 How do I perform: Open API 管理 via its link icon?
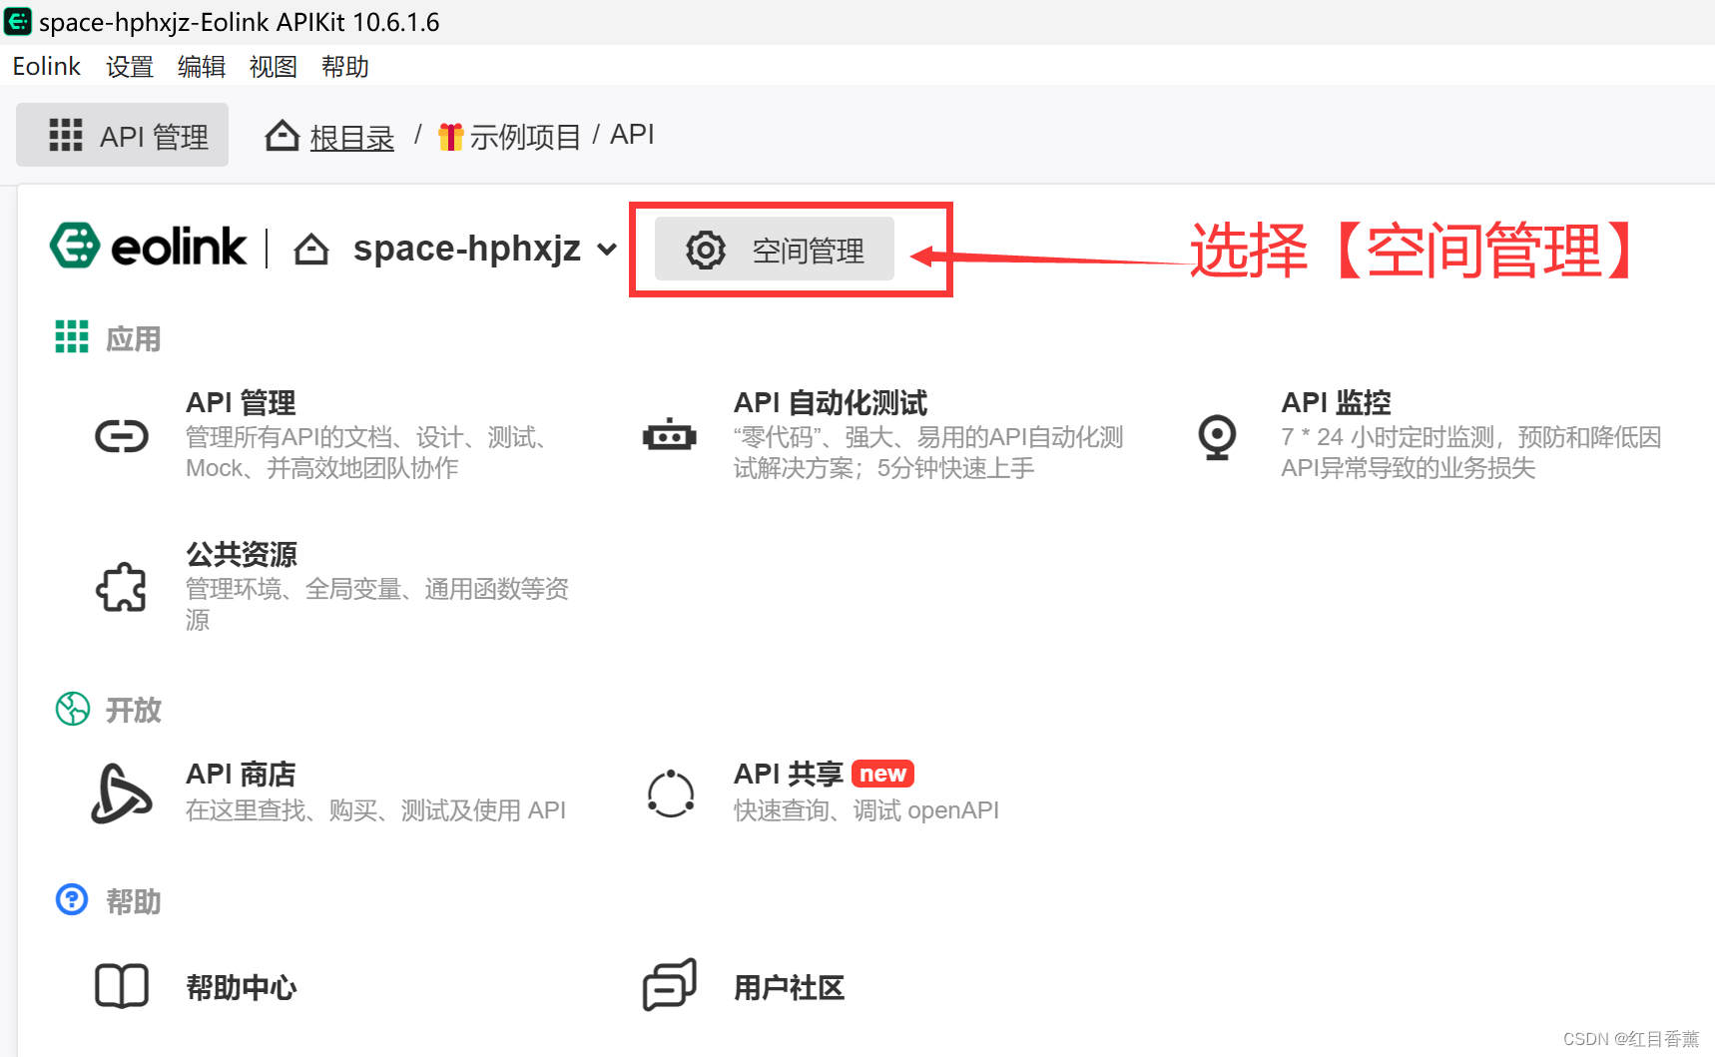point(121,436)
